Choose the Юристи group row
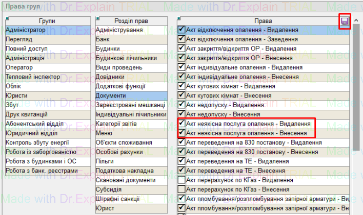Screen dimensions: 363x215 46,95
